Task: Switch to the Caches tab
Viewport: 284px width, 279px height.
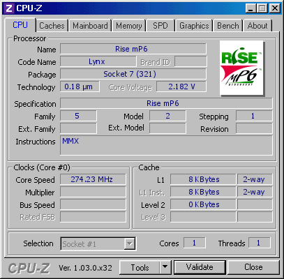Action: tap(52, 26)
